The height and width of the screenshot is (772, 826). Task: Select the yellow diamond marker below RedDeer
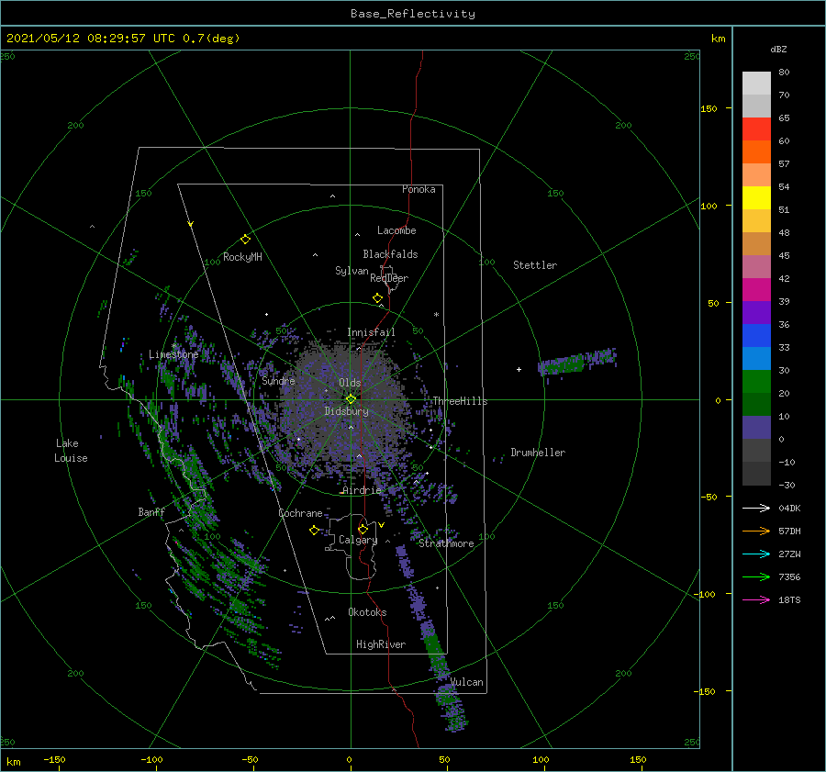377,298
